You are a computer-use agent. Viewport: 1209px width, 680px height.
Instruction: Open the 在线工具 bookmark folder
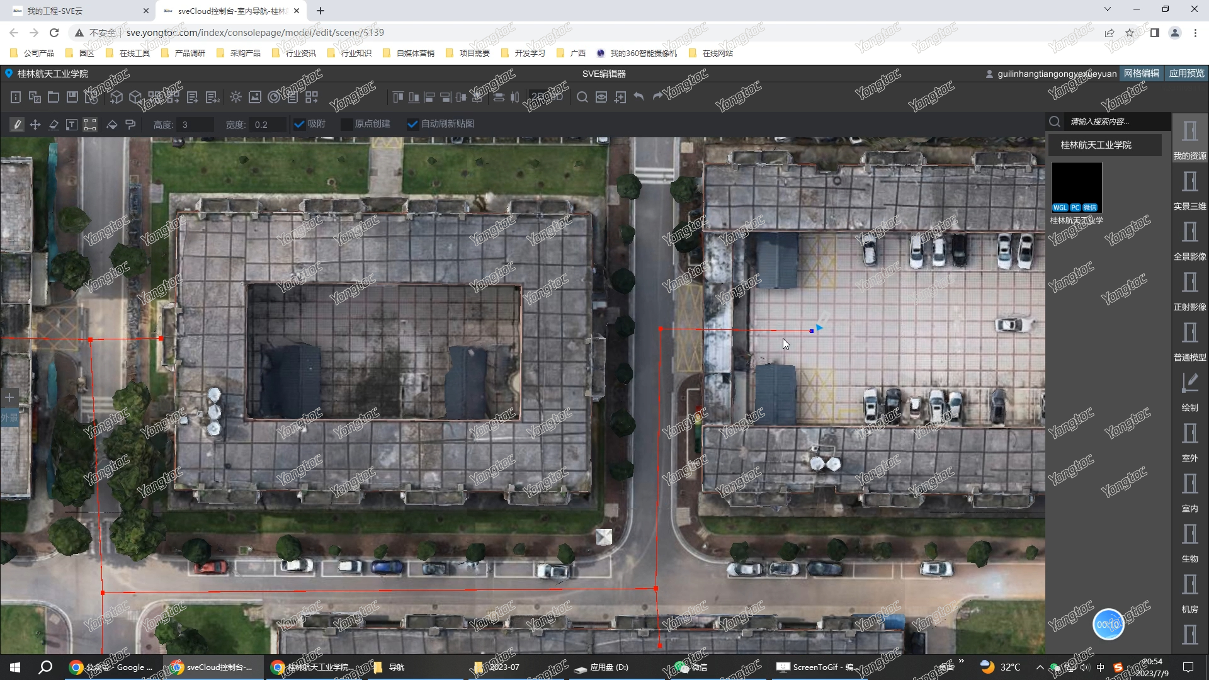click(x=128, y=53)
